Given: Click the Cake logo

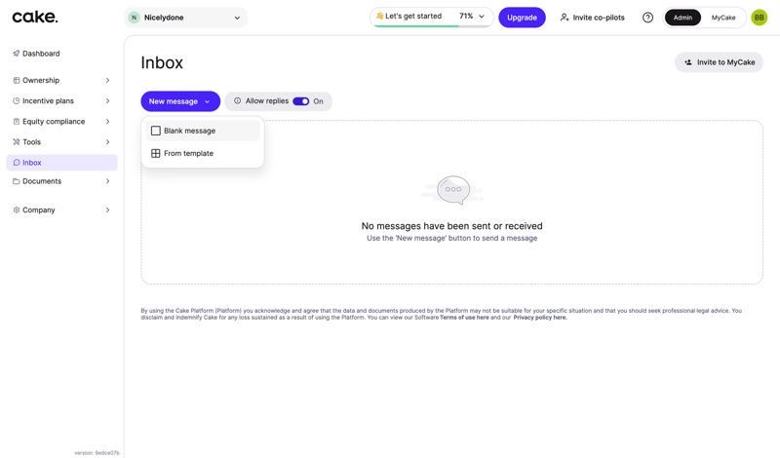Looking at the screenshot, I should tap(35, 17).
